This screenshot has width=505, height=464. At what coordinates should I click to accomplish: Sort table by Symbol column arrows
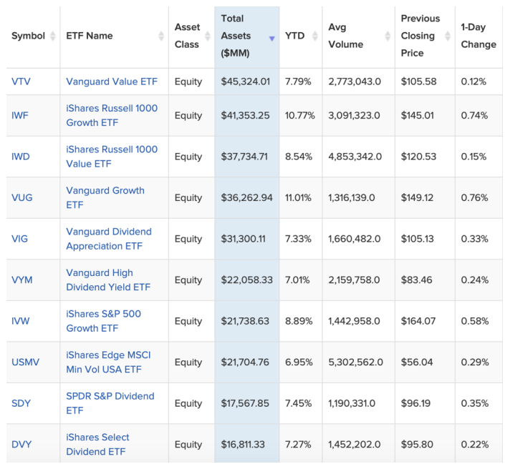point(52,36)
